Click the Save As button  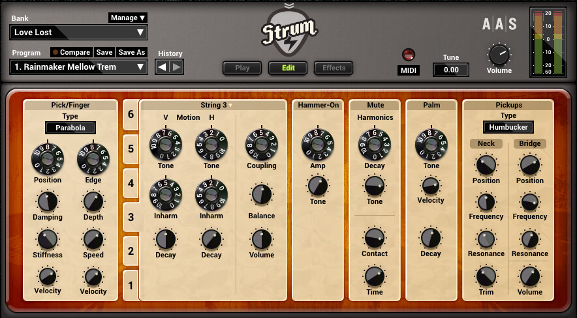[x=132, y=52]
